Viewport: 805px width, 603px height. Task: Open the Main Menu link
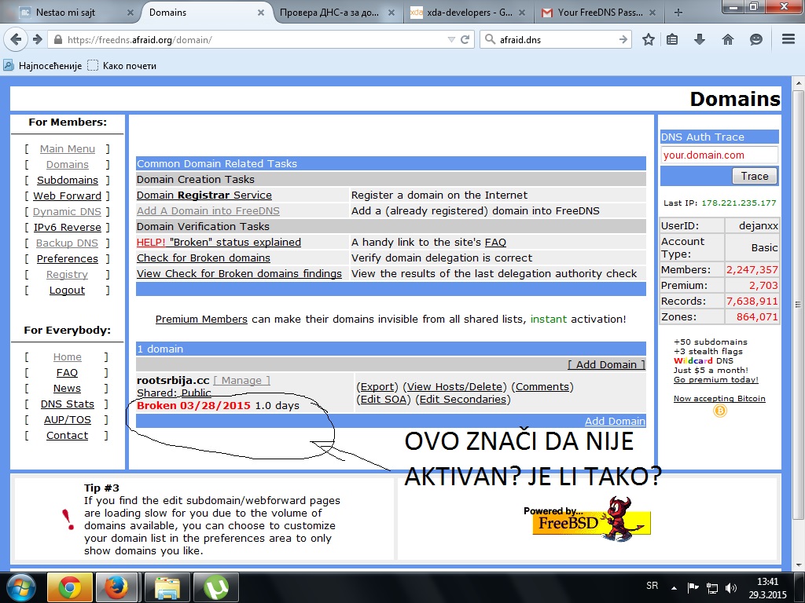(68, 148)
